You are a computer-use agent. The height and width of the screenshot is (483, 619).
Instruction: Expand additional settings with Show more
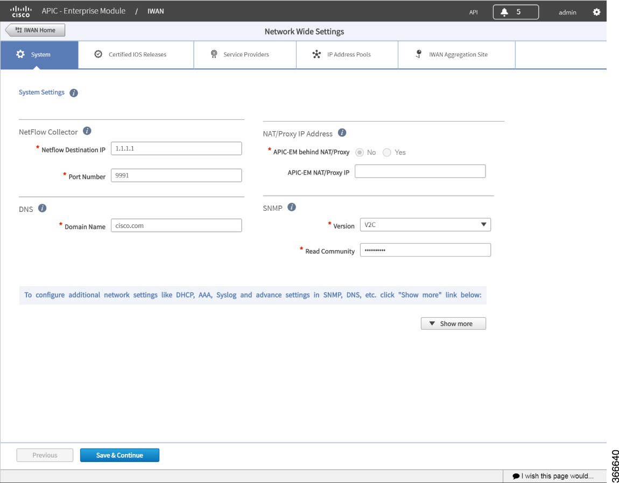click(453, 324)
